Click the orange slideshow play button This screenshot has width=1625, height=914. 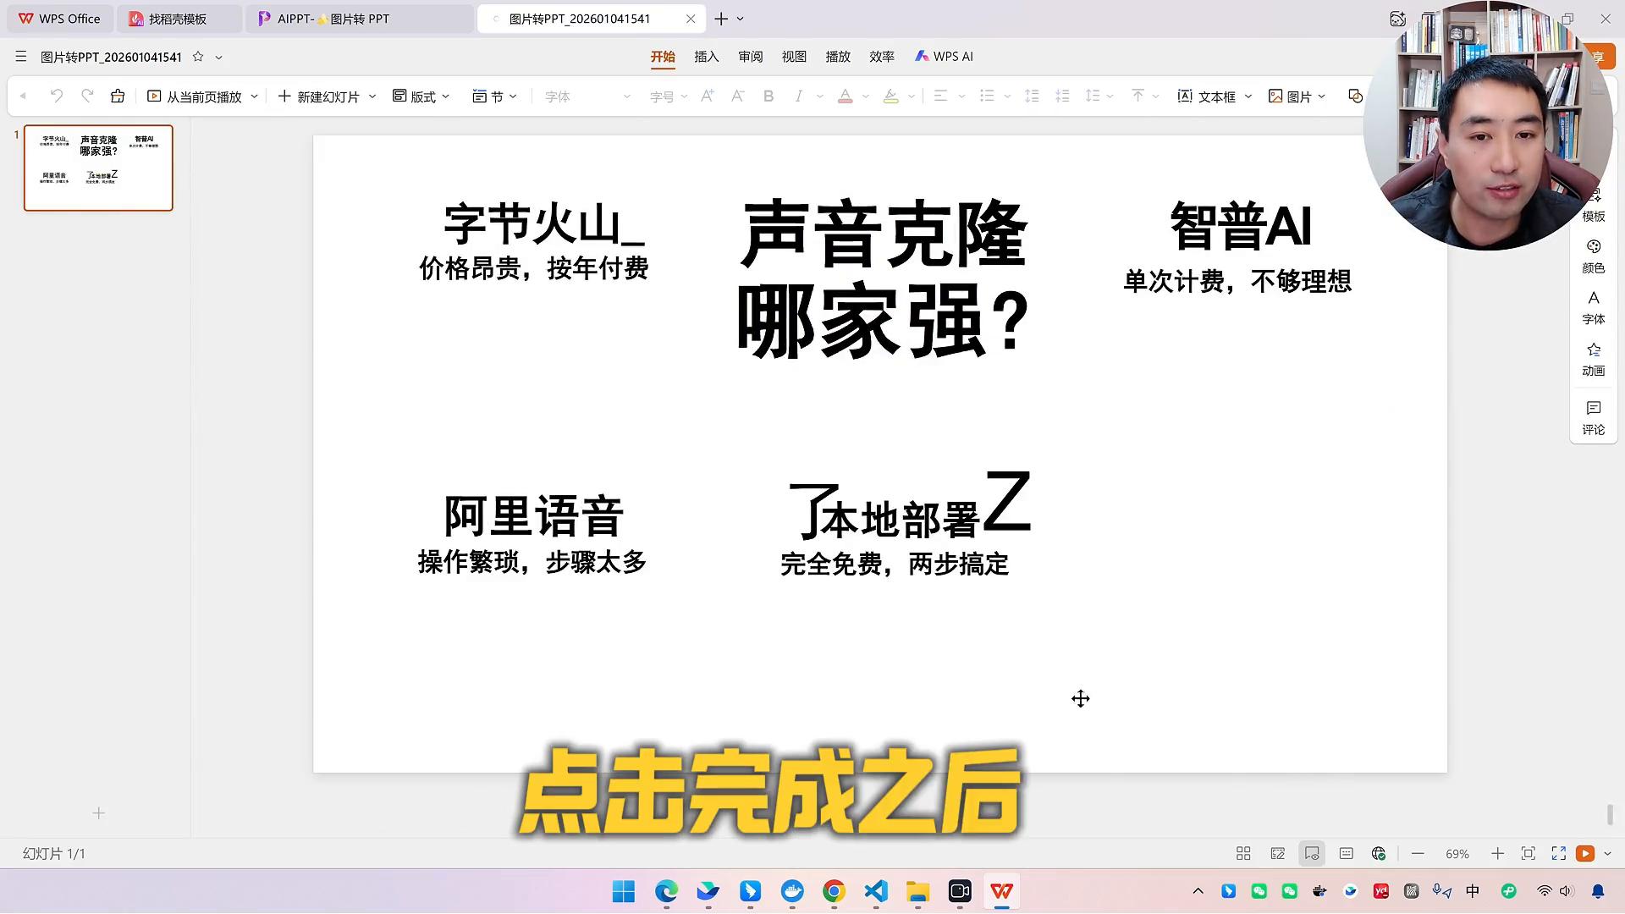click(x=1585, y=854)
